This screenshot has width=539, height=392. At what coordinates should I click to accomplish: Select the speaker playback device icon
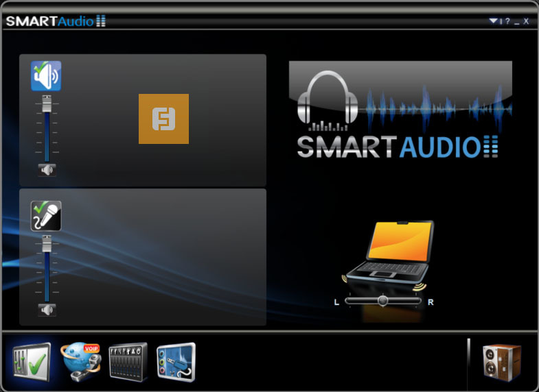[46, 76]
